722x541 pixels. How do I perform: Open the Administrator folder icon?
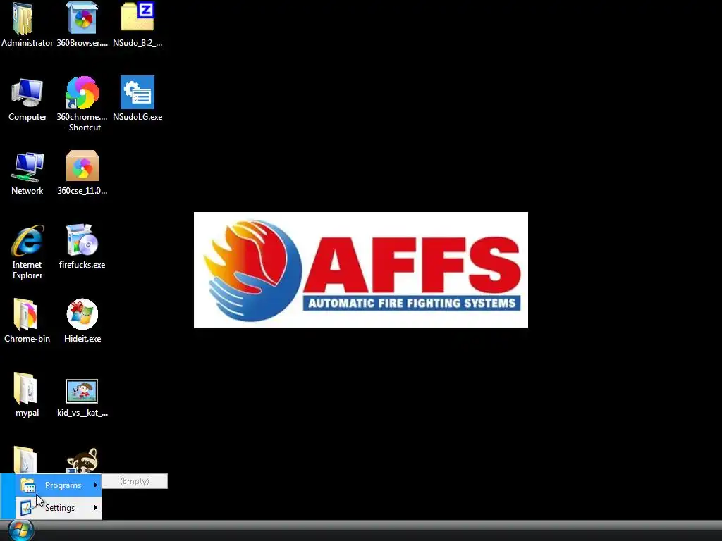point(23,18)
